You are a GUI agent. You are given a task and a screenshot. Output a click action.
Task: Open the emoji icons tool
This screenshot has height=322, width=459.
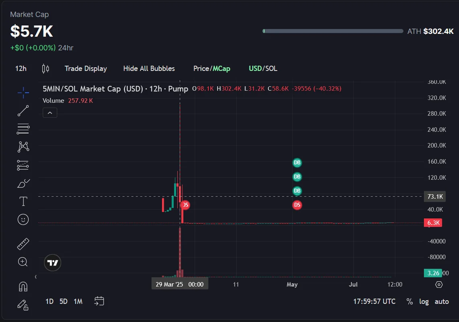point(23,220)
